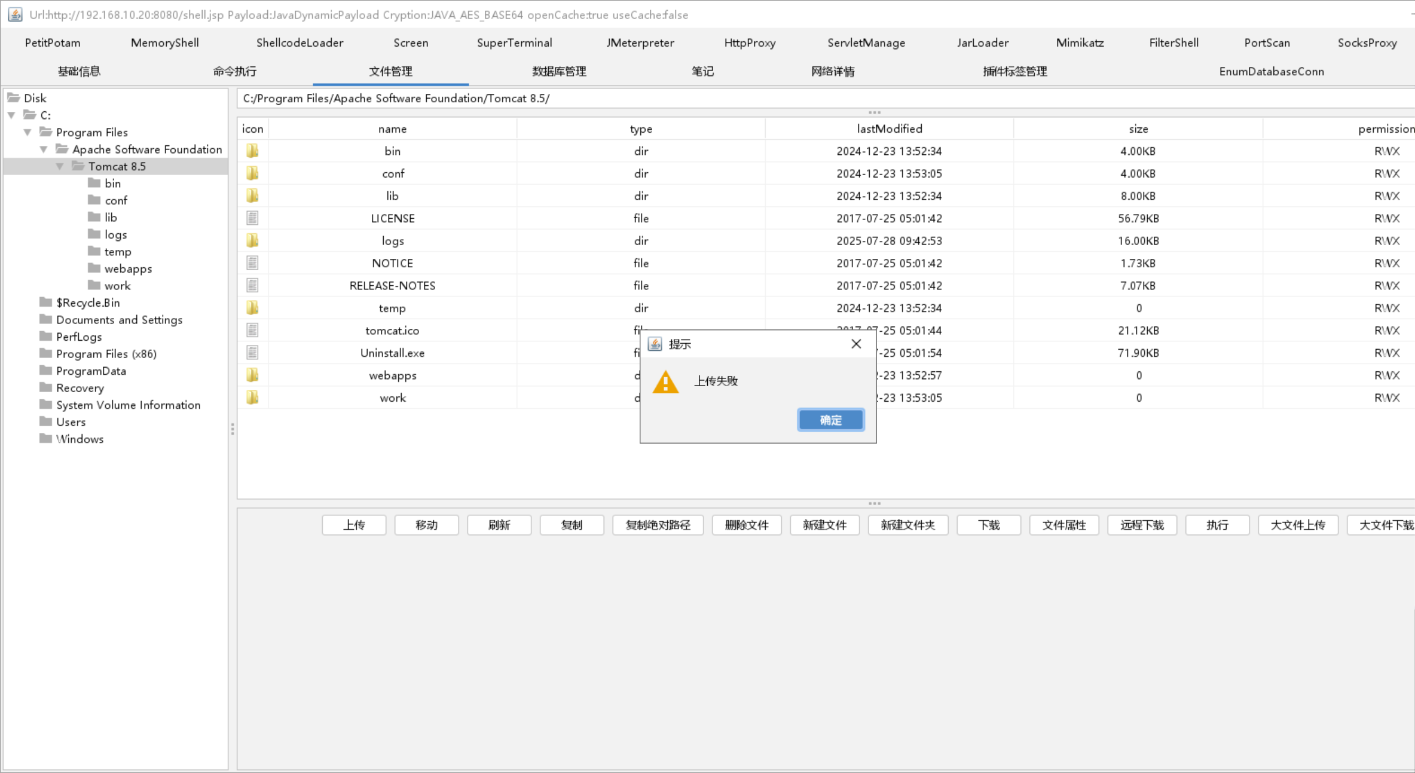The height and width of the screenshot is (773, 1415).
Task: Collapse the Tomcat 8.5 tree node
Action: (60, 166)
